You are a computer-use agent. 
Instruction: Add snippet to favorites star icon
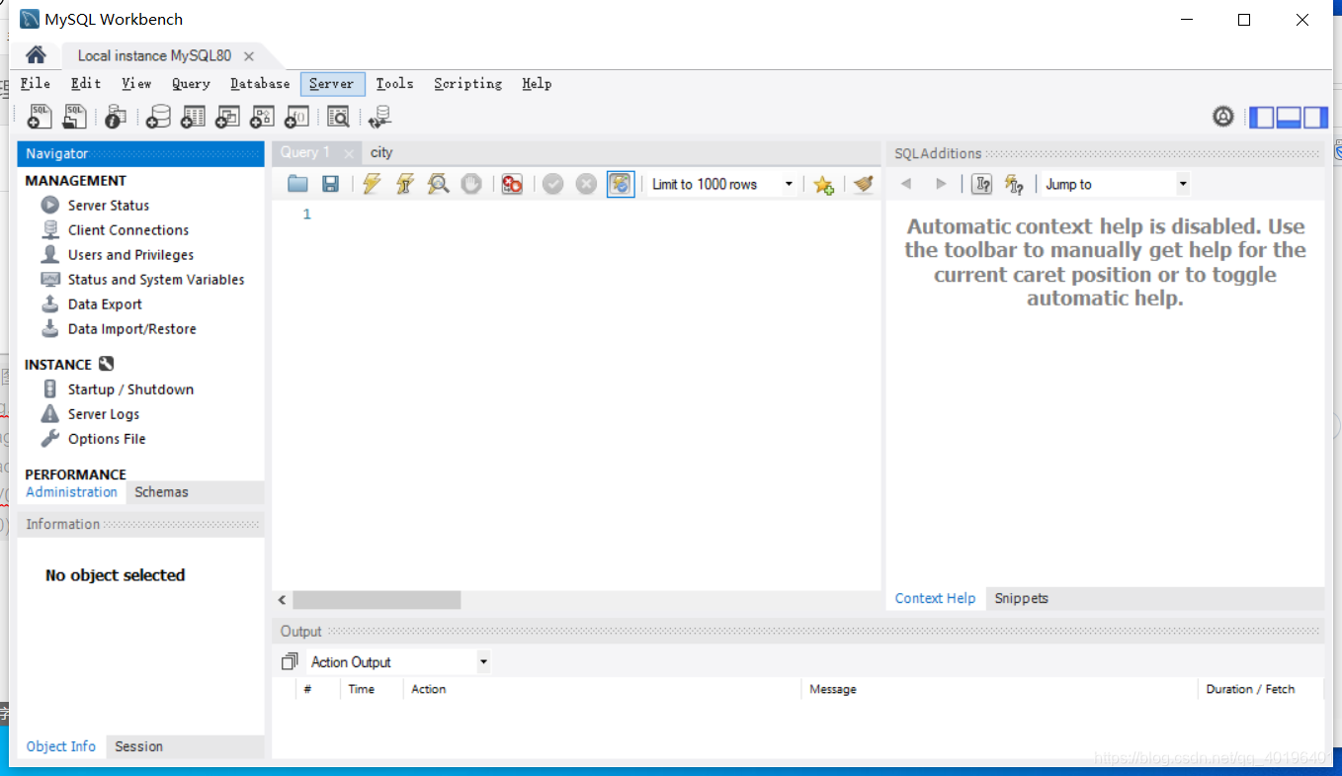click(823, 185)
